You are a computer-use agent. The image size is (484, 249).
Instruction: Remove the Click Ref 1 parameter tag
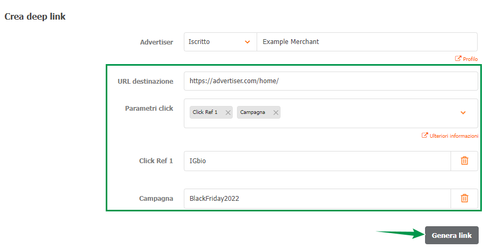[228, 112]
